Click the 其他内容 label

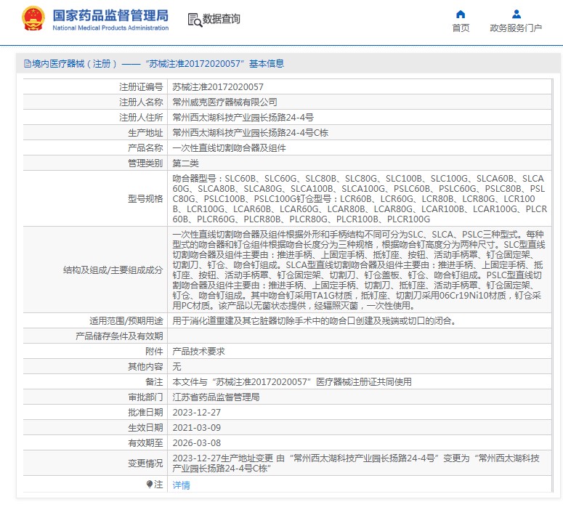pyautogui.click(x=145, y=367)
